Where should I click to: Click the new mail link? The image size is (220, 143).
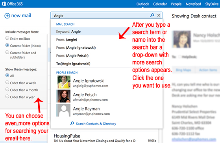click(x=21, y=16)
